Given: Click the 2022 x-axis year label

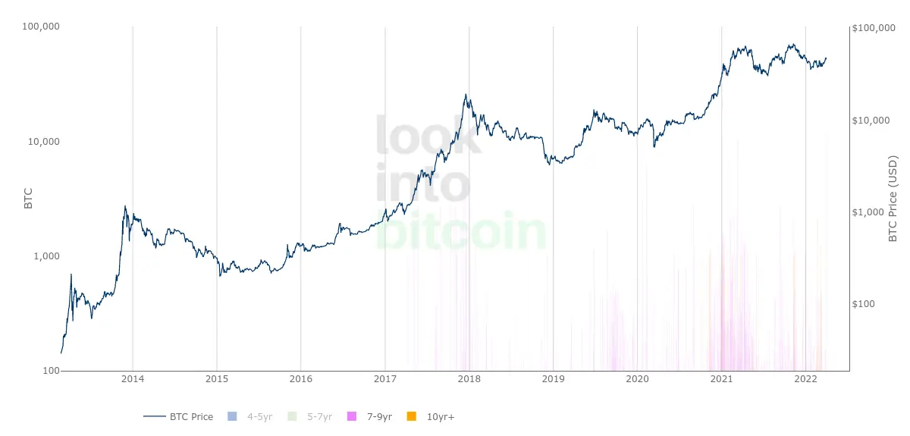Looking at the screenshot, I should tap(805, 378).
